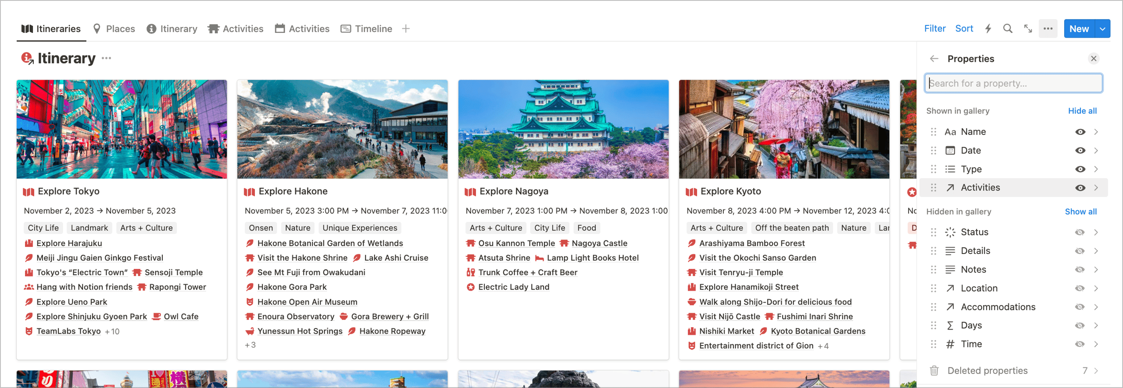Click the property search input field
Viewport: 1123px width, 388px height.
(x=1013, y=83)
